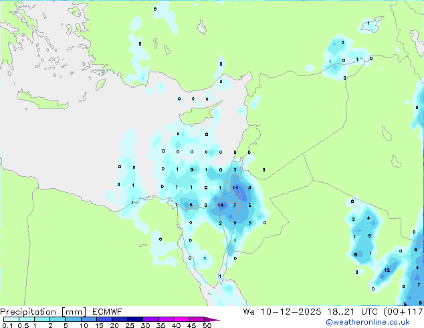Select the 5–10 mm legend color box
This screenshot has height=328, width=424.
pyautogui.click(x=73, y=319)
